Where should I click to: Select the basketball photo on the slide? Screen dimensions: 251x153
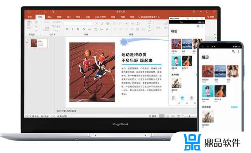coord(92,72)
